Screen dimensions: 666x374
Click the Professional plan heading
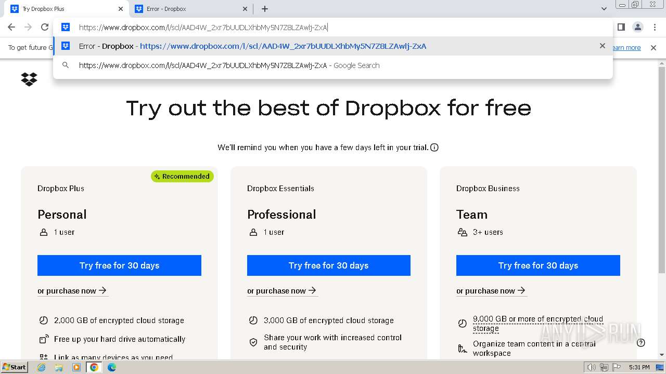tap(281, 215)
